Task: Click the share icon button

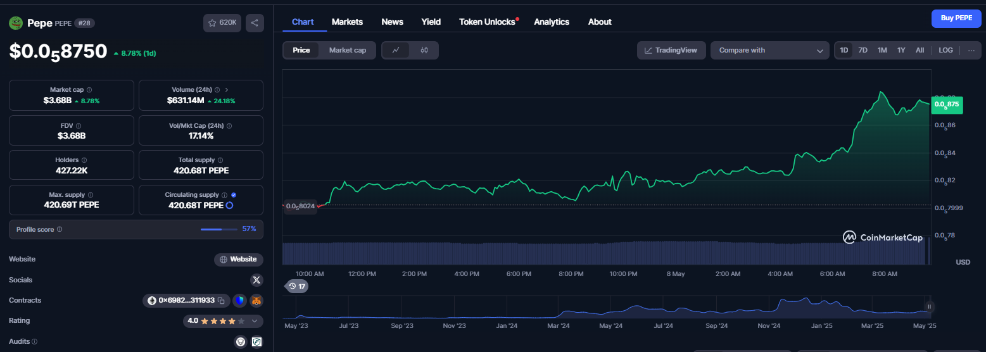Action: coord(255,23)
